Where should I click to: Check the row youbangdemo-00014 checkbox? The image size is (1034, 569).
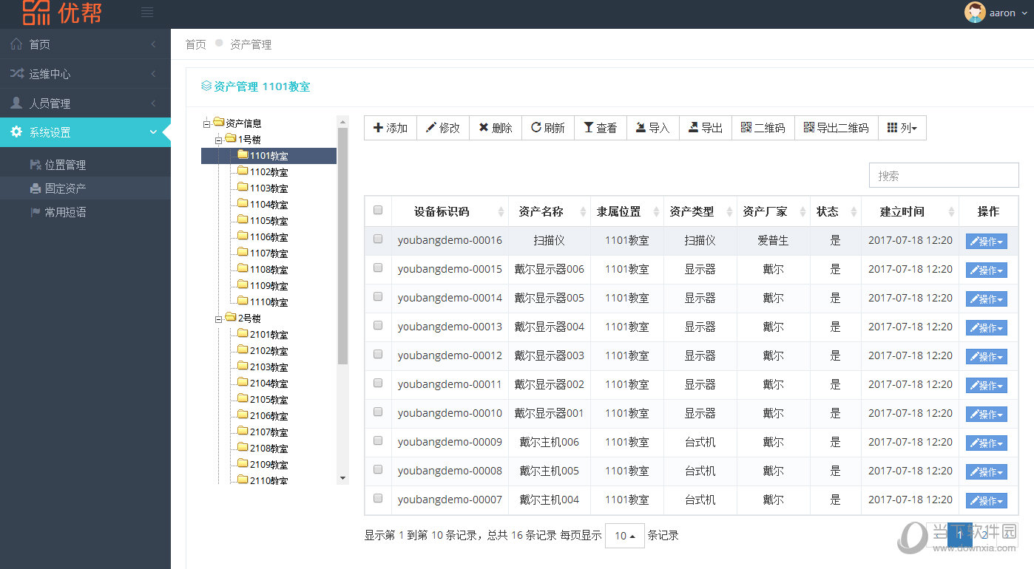[378, 296]
